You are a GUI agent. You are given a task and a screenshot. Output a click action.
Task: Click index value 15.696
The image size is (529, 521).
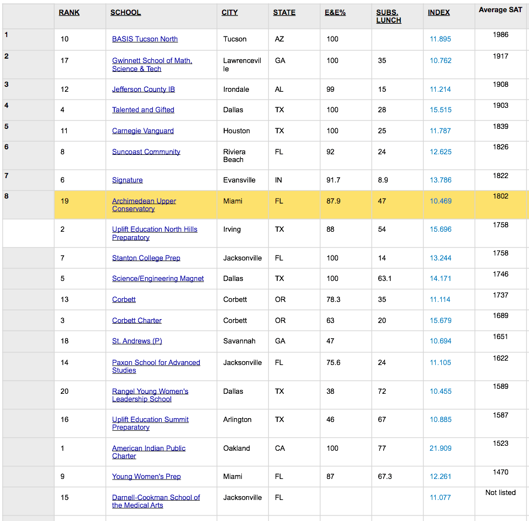tap(440, 230)
